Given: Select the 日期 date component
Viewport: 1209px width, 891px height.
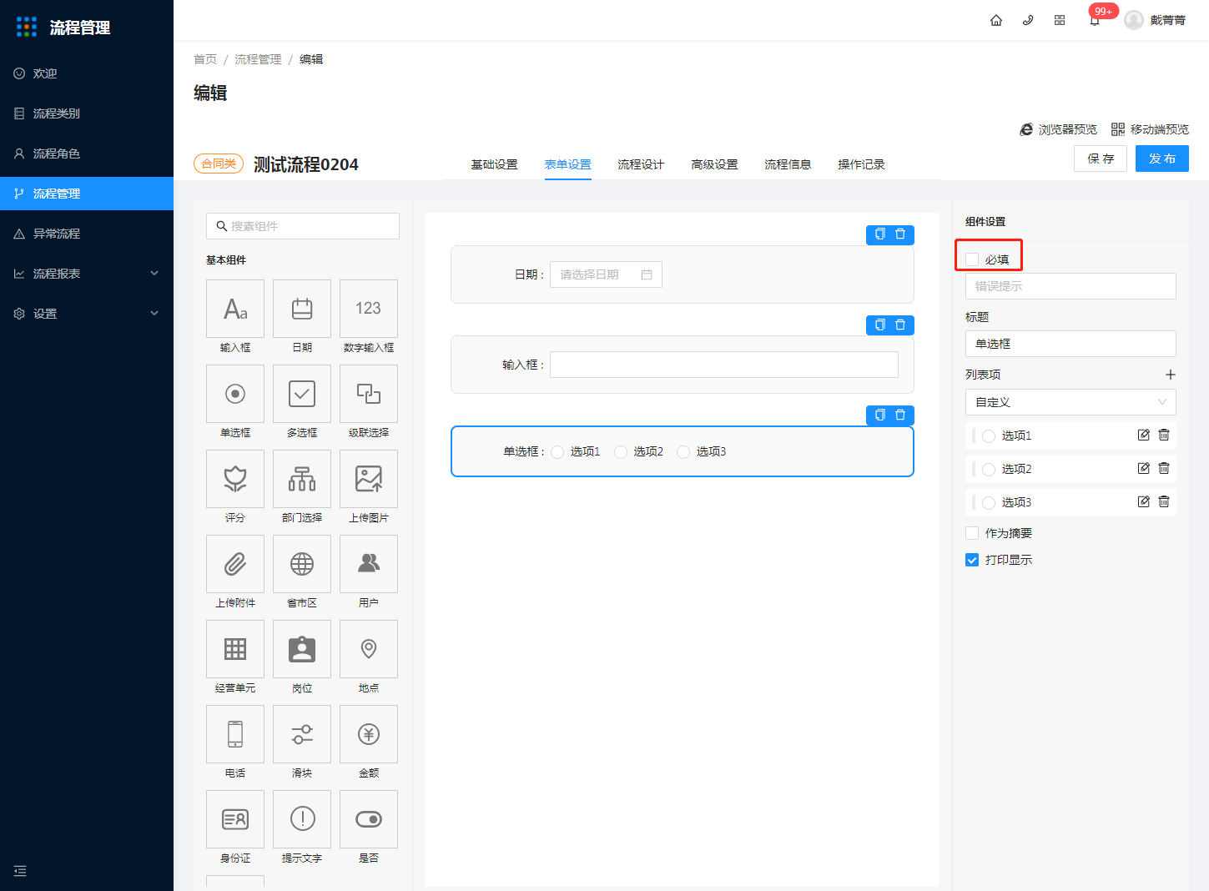Looking at the screenshot, I should pos(302,309).
